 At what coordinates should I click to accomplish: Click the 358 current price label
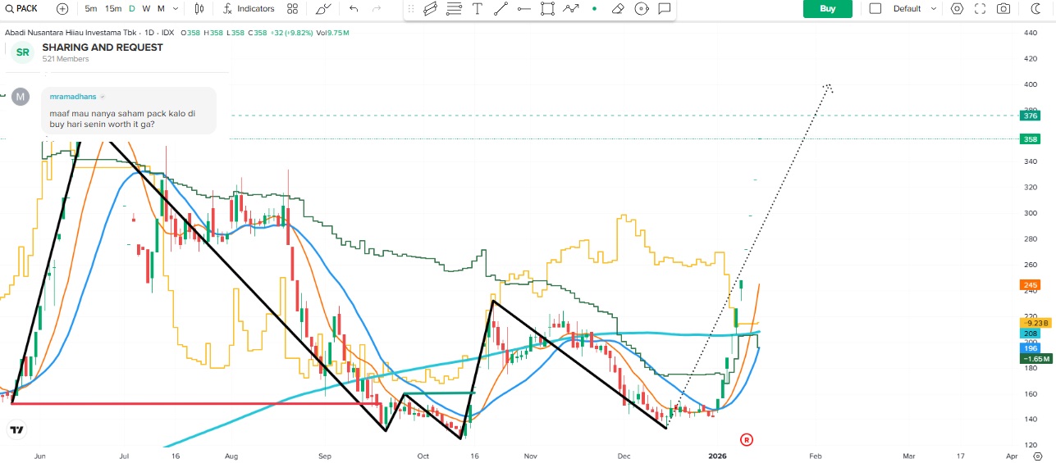(1030, 139)
